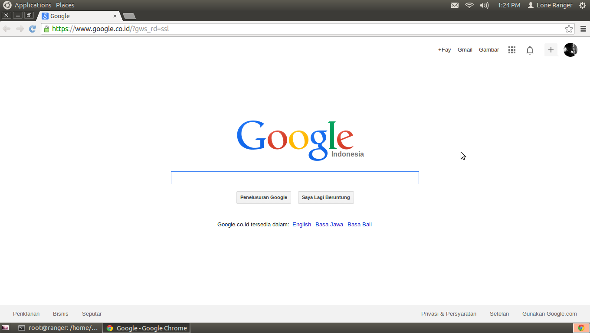Open the Periklanan footer link
Image resolution: width=590 pixels, height=333 pixels.
pyautogui.click(x=26, y=314)
